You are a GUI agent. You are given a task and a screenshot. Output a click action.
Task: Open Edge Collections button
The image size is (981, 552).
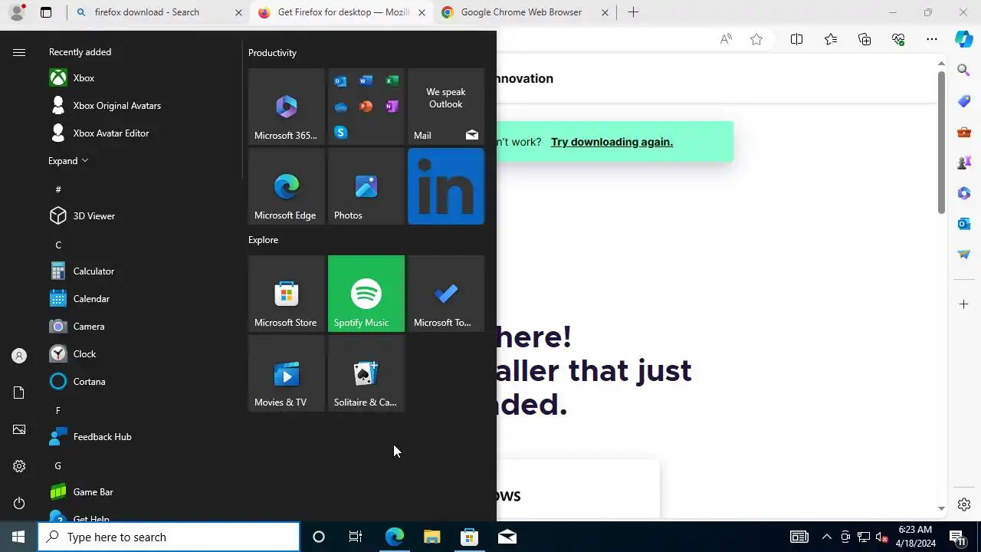(x=865, y=39)
